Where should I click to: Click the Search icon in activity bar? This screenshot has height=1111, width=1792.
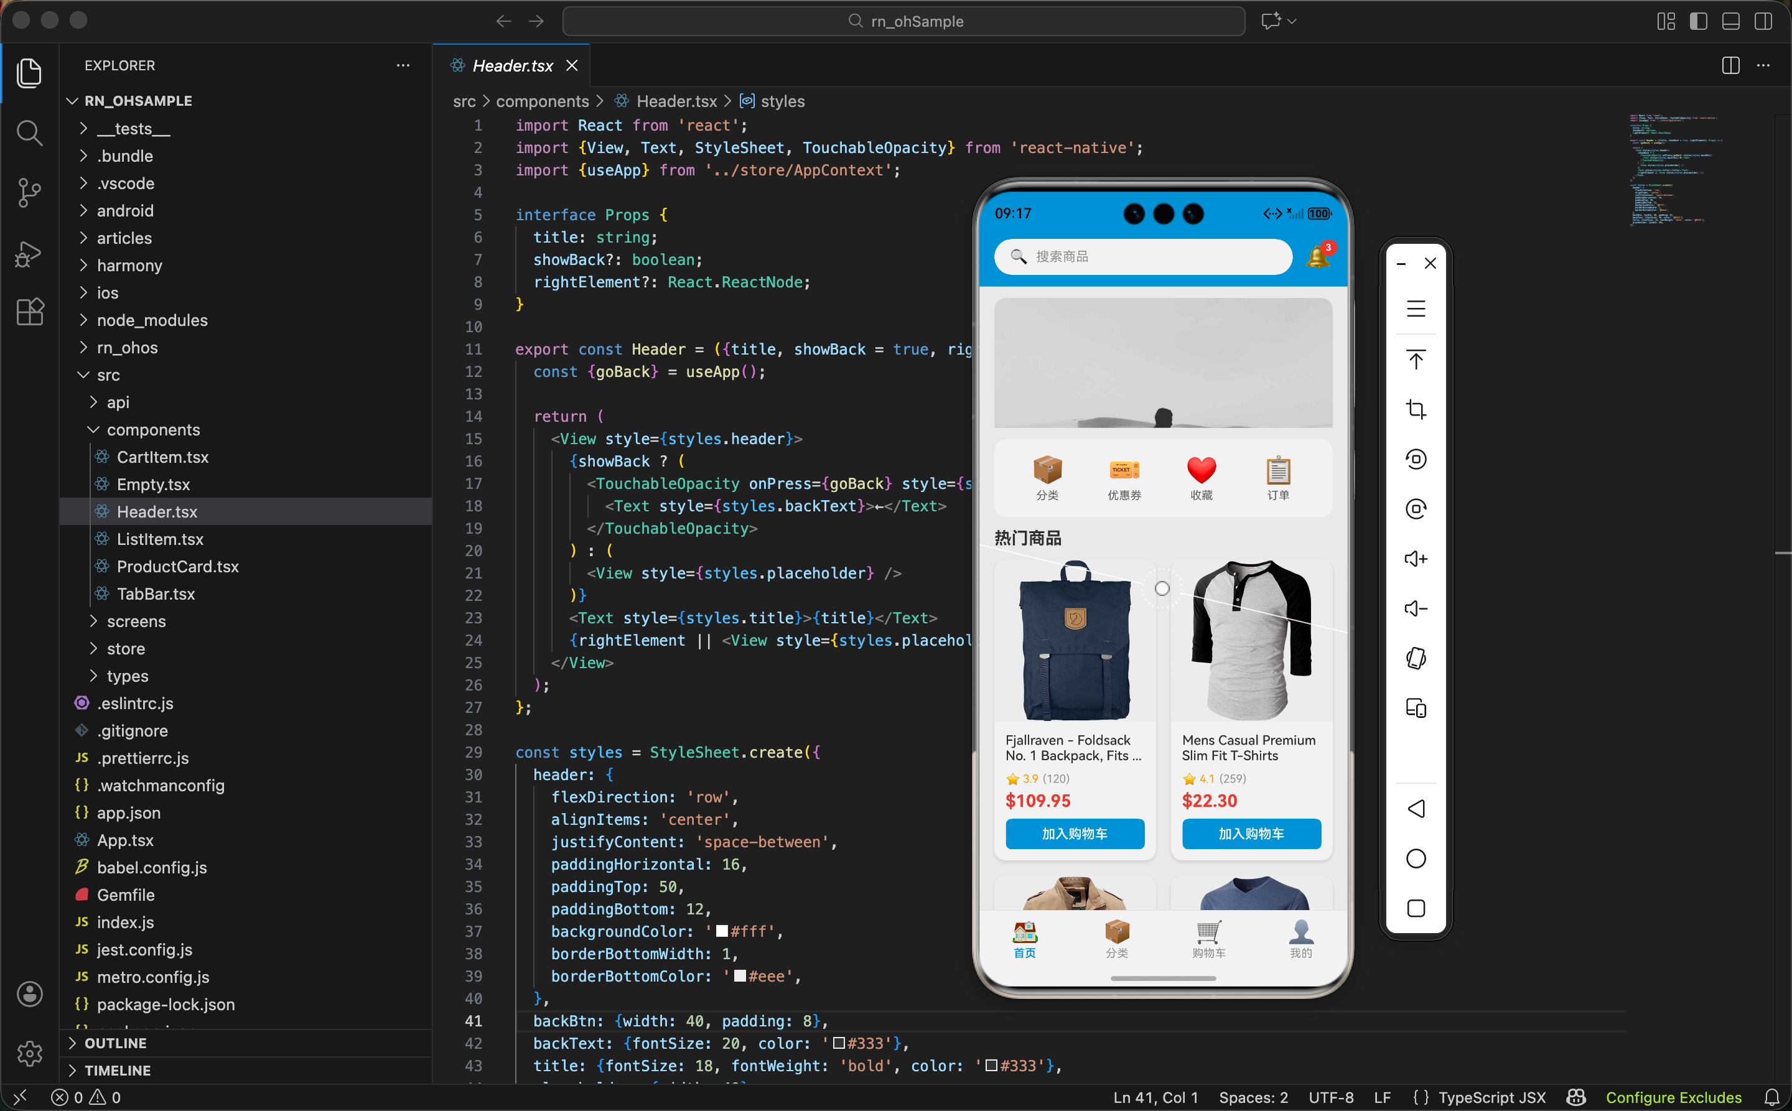pyautogui.click(x=29, y=134)
